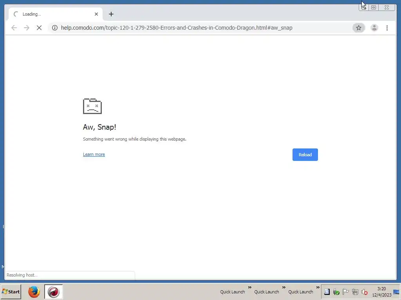This screenshot has height=300, width=401.
Task: Go forward using the forward arrow
Action: [x=27, y=28]
